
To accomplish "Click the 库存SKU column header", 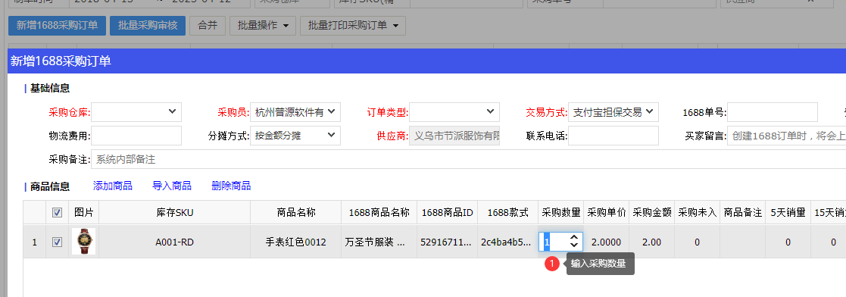I will click(174, 213).
